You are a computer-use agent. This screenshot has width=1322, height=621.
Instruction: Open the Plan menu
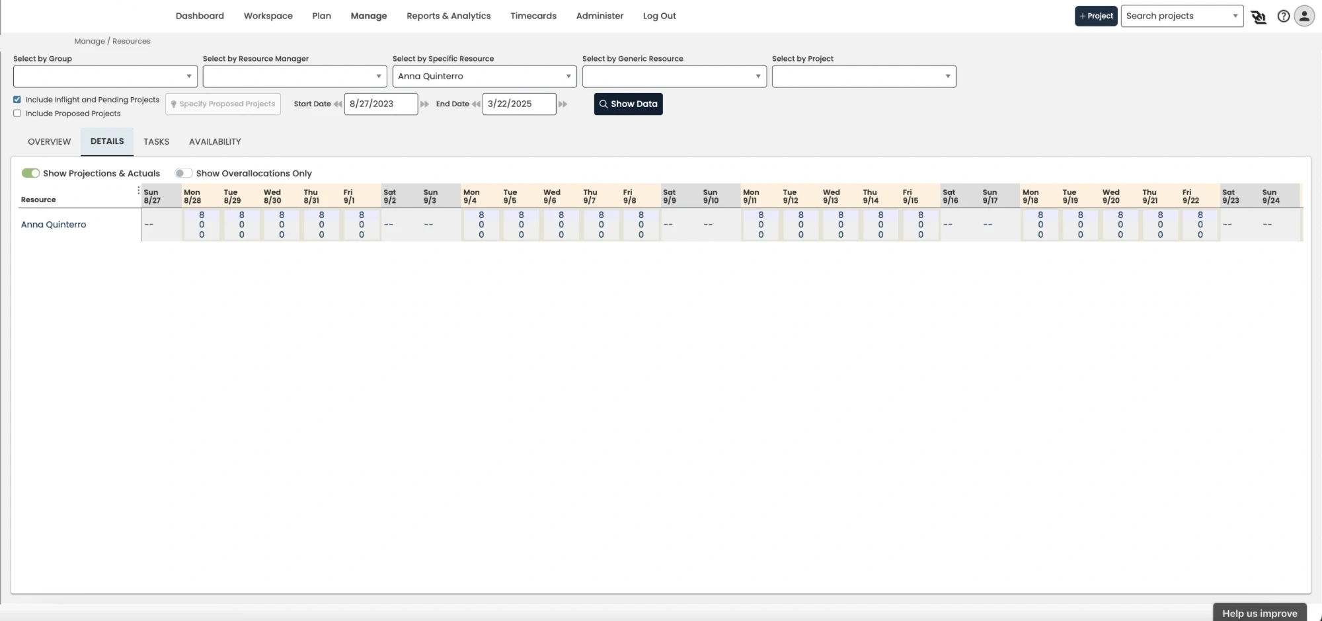321,16
